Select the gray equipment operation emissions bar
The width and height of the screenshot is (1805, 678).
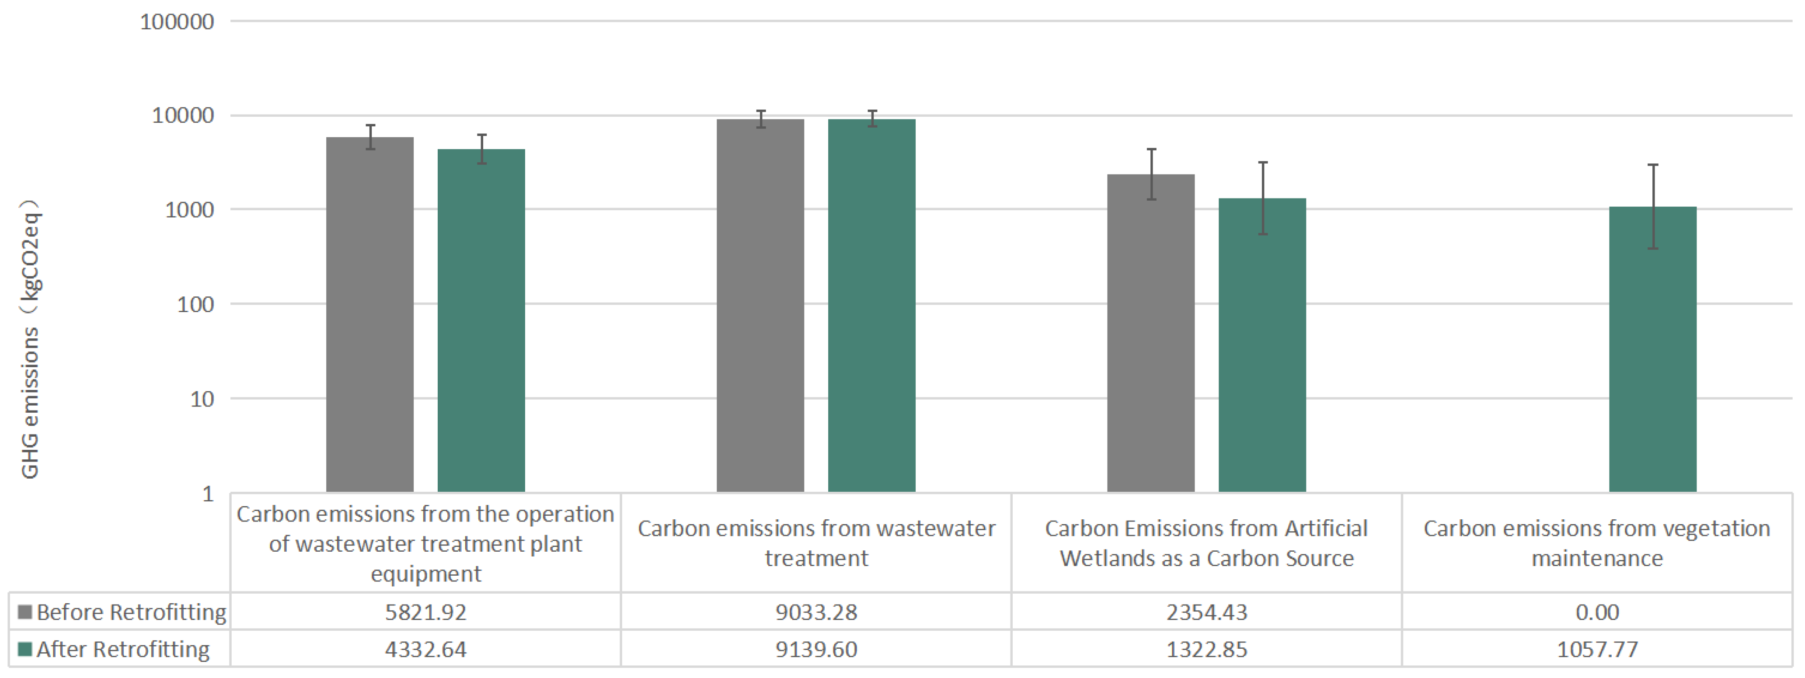coord(370,315)
